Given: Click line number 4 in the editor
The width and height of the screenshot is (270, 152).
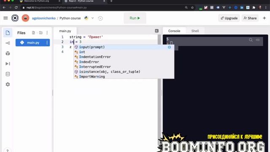Looking at the screenshot, I should click(x=62, y=52).
